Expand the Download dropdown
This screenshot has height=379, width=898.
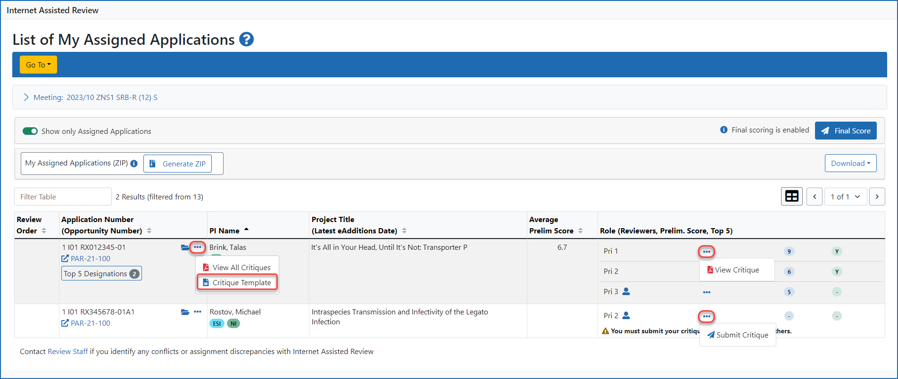pos(850,164)
